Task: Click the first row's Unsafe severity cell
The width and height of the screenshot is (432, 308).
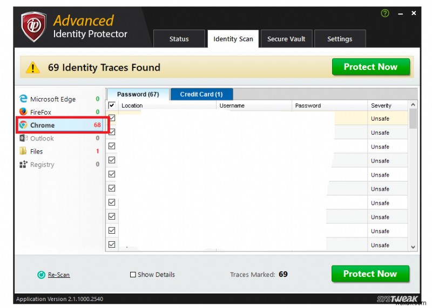Action: click(x=388, y=118)
